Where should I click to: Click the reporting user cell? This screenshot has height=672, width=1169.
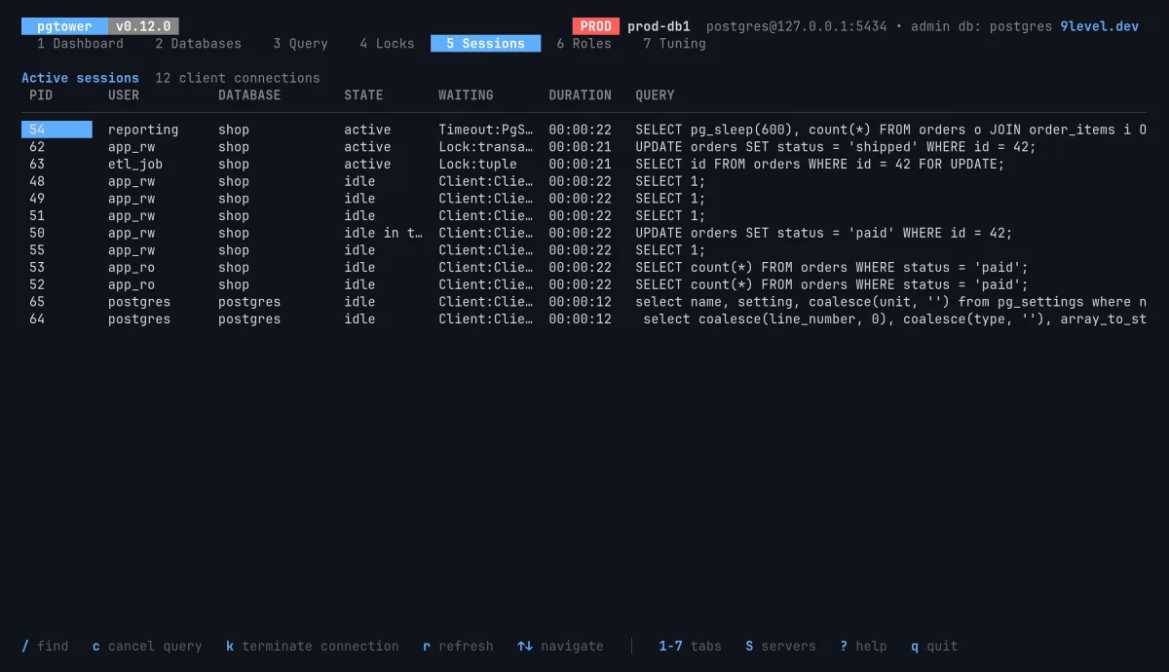coord(143,130)
